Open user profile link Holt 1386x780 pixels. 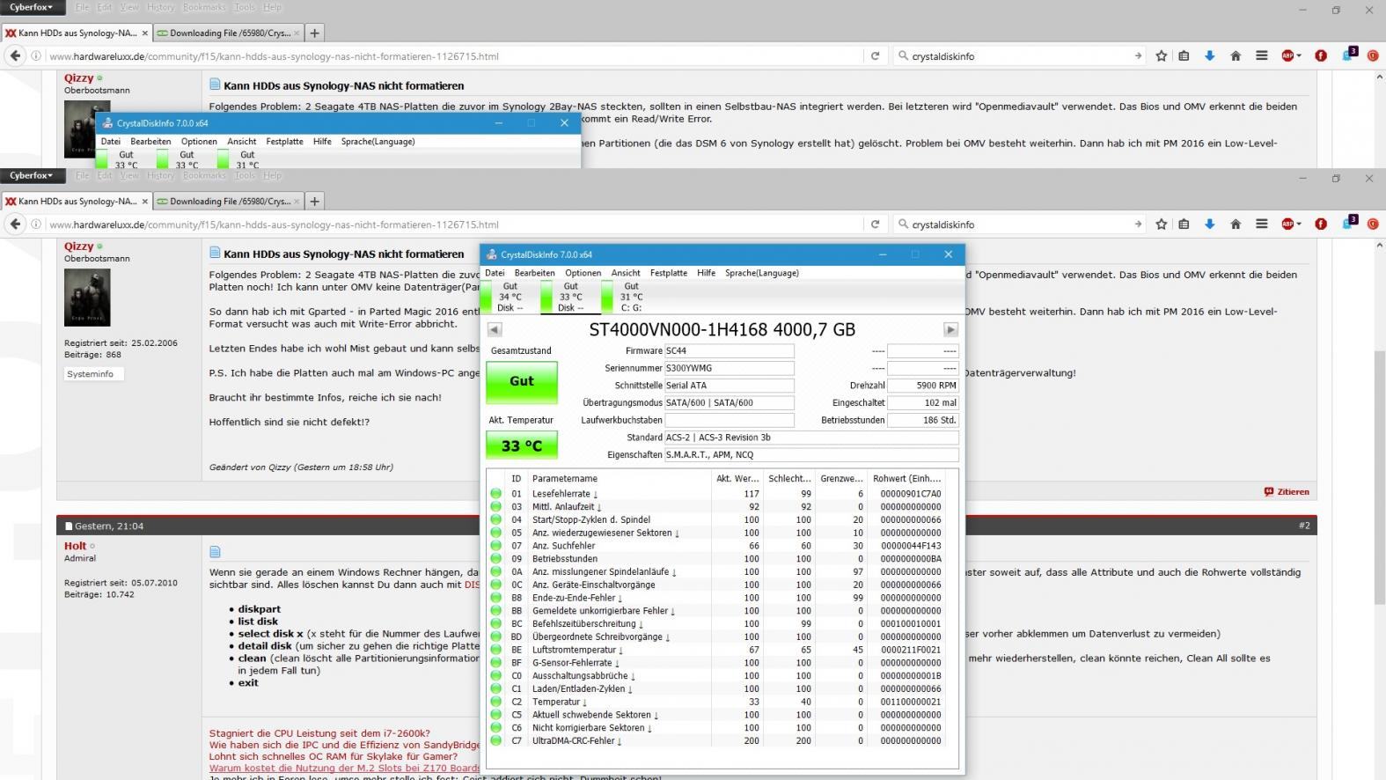(75, 546)
